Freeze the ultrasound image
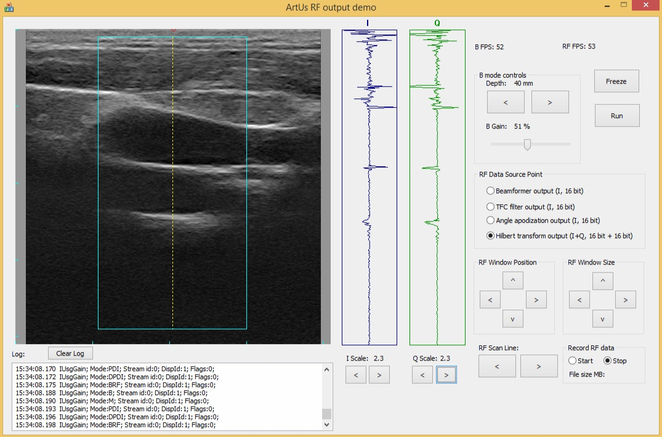 coord(616,81)
